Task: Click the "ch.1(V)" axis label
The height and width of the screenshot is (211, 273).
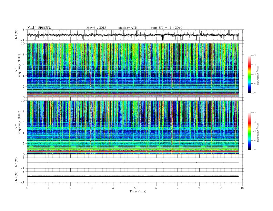Action: [x=17, y=35]
